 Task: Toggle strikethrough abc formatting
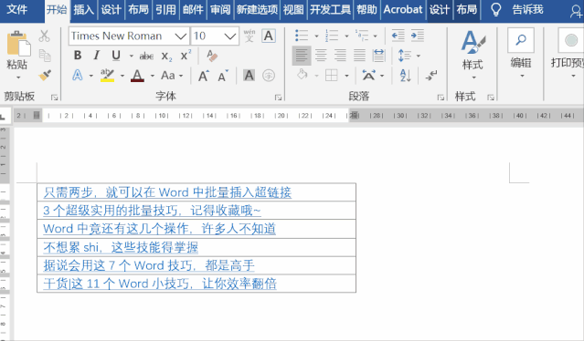pyautogui.click(x=146, y=57)
